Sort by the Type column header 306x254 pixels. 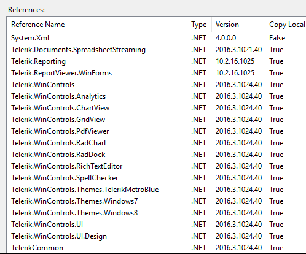[198, 25]
